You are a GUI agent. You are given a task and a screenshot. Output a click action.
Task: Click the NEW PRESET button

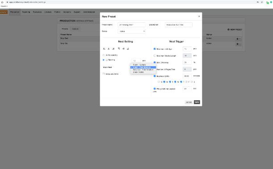pos(235,30)
